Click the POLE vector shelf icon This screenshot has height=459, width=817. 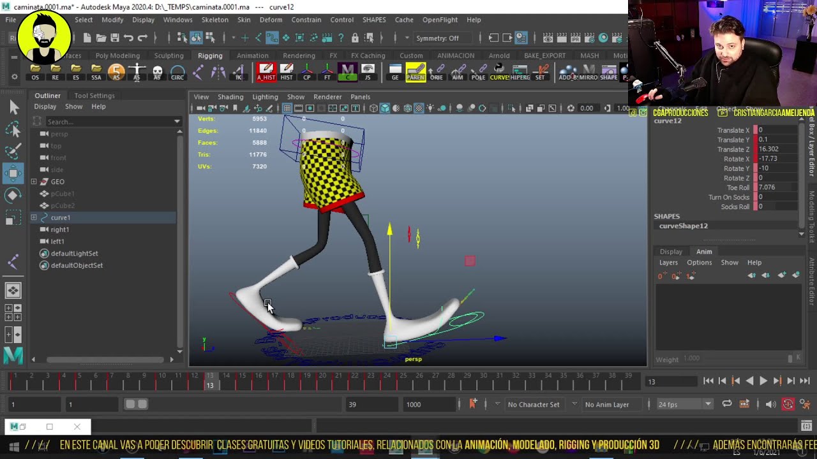tap(478, 72)
